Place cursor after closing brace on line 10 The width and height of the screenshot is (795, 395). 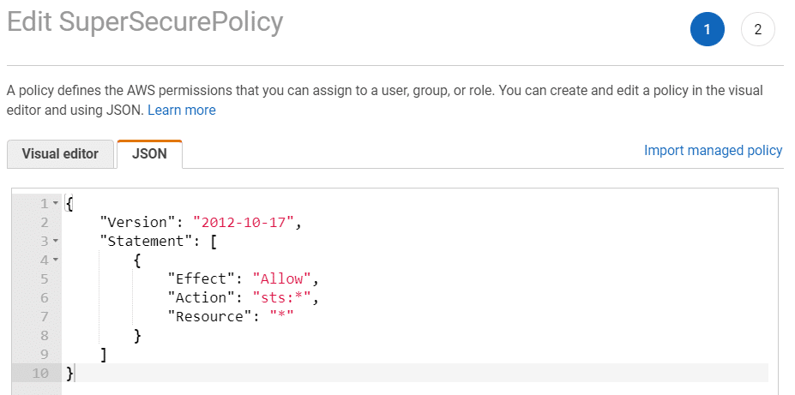pyautogui.click(x=75, y=374)
